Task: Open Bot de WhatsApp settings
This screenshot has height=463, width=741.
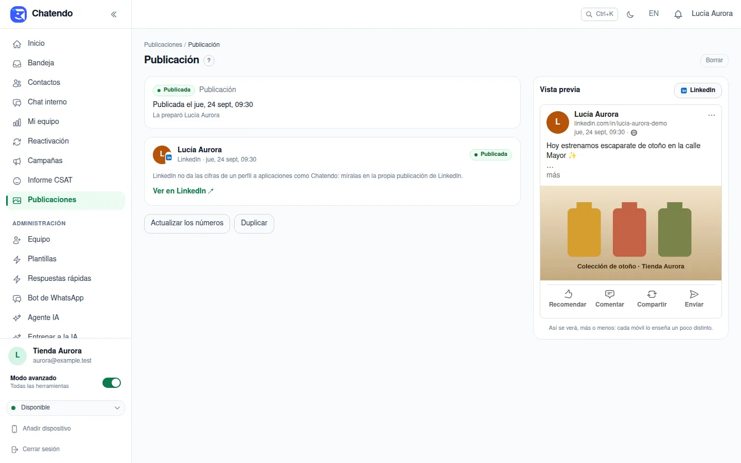Action: tap(65, 298)
